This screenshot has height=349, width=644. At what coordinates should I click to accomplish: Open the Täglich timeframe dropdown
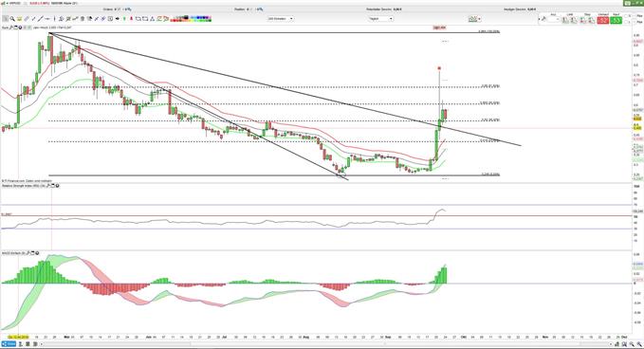coord(380,18)
